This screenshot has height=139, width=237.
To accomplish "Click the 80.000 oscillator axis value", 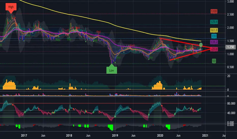I will click(x=231, y=103).
